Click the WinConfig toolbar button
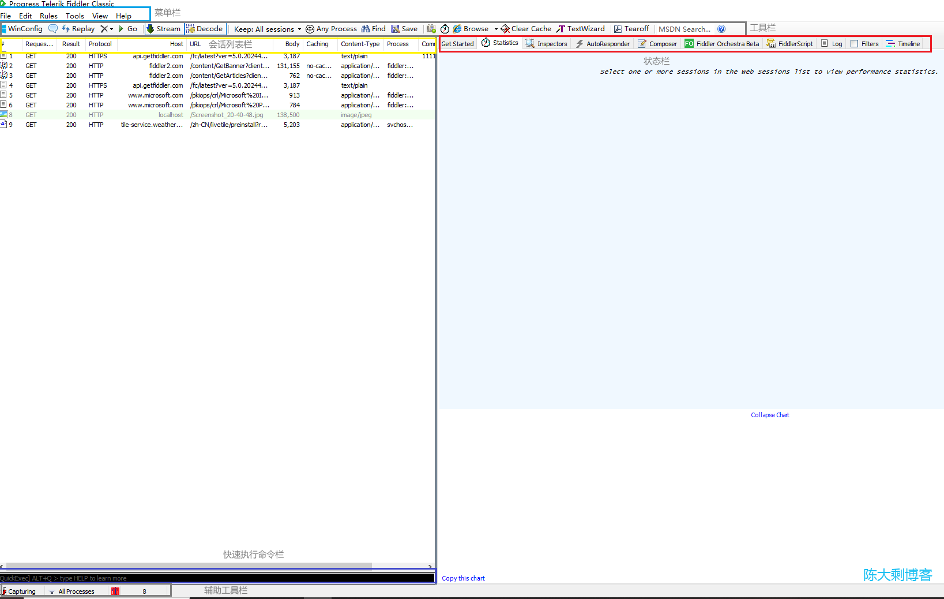 22,29
